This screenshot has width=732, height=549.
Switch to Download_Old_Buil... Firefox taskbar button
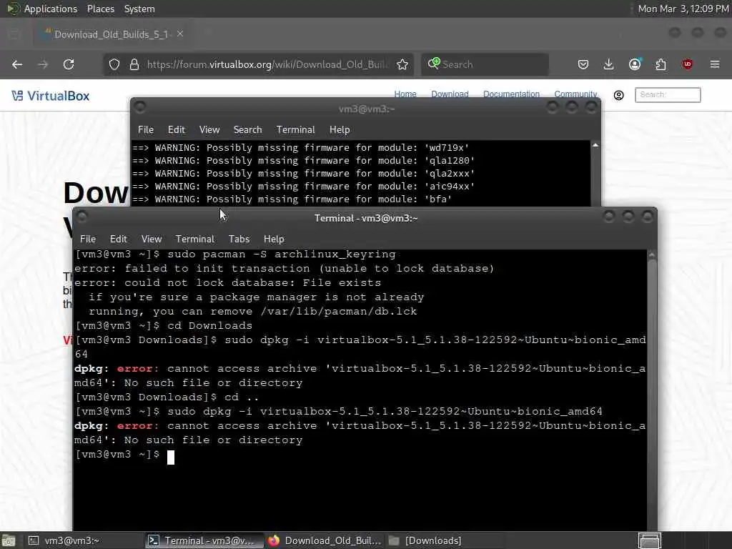click(325, 540)
